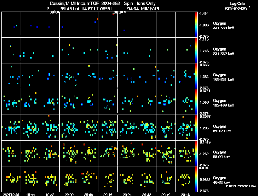Open the Oxygen 68-90 keV panel at 20:40
Screen dimensions: 258x196
tap(166, 153)
